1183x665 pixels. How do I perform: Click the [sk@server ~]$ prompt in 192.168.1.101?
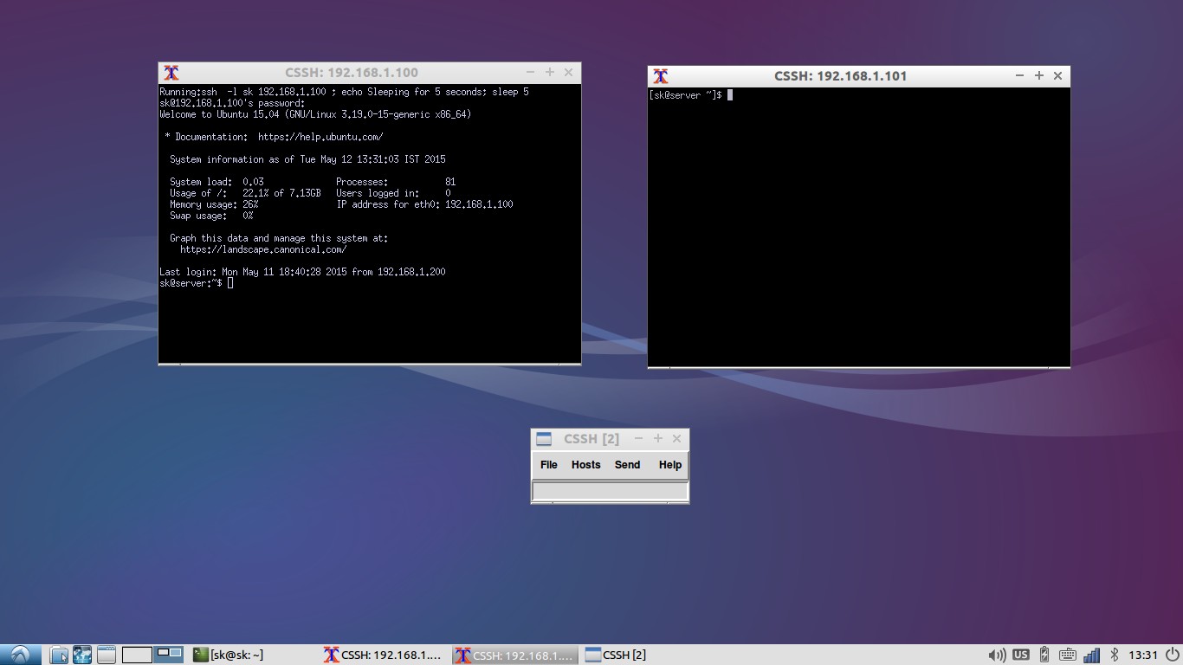coord(686,95)
